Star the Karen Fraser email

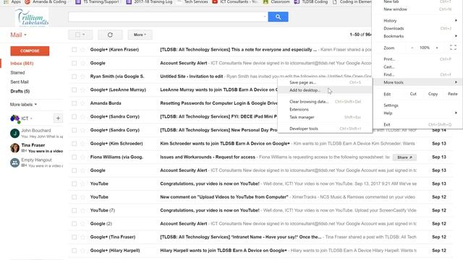(82, 50)
